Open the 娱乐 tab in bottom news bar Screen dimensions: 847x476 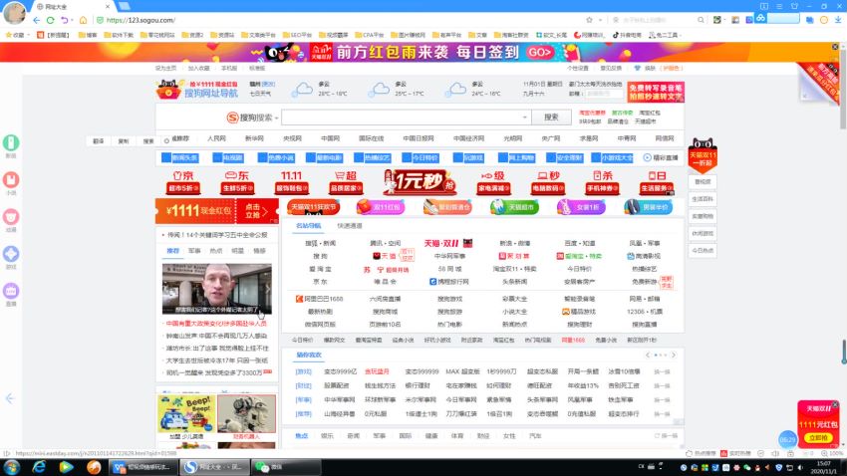click(328, 436)
